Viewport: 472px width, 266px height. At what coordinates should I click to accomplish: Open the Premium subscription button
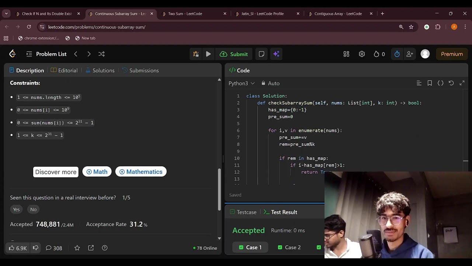click(452, 54)
